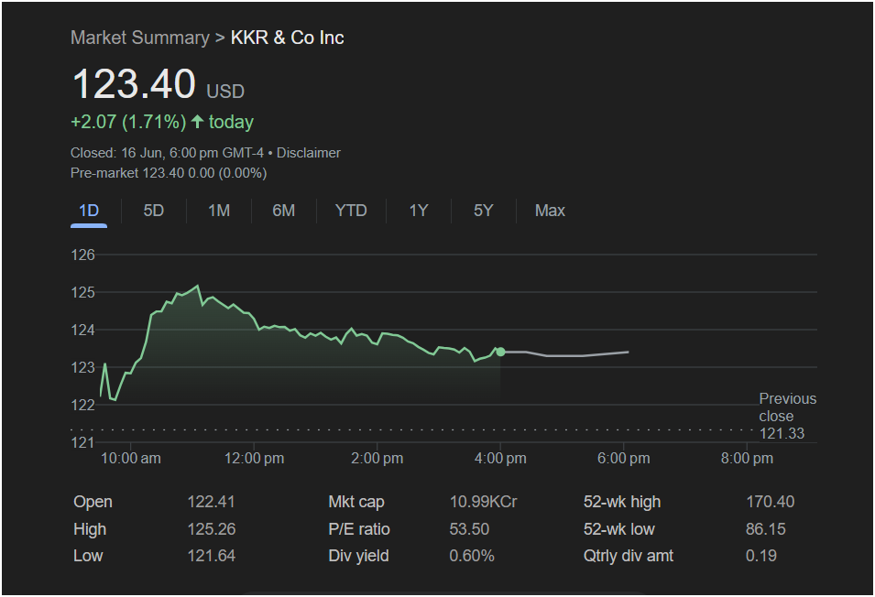Click the 125 y-axis label

pyautogui.click(x=83, y=293)
